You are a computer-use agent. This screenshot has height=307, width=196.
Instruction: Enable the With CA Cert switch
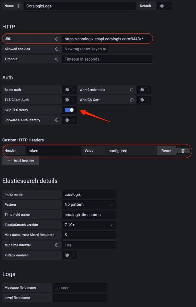(x=144, y=100)
